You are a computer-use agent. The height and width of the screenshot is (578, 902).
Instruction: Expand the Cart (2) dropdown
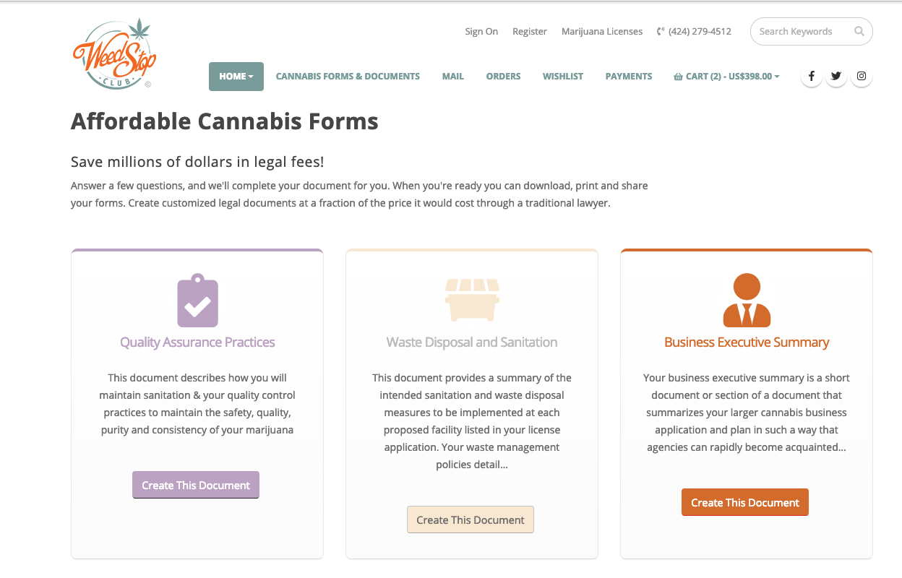click(726, 77)
